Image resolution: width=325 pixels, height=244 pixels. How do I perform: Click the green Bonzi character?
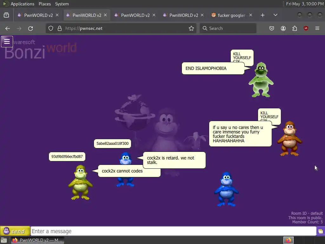click(261, 80)
